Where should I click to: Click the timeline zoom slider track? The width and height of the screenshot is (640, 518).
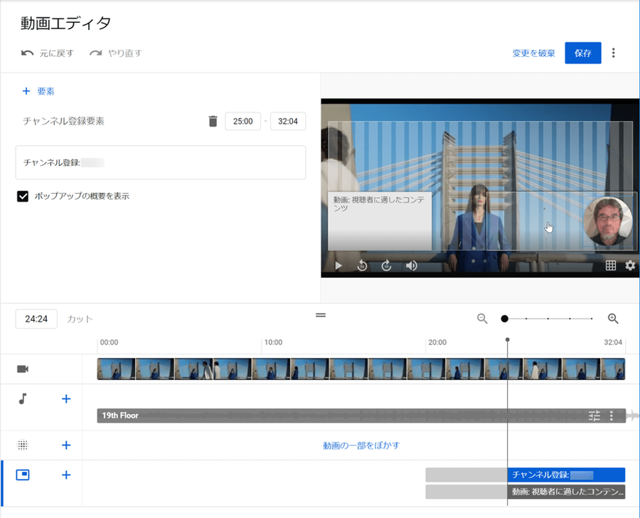[x=548, y=319]
